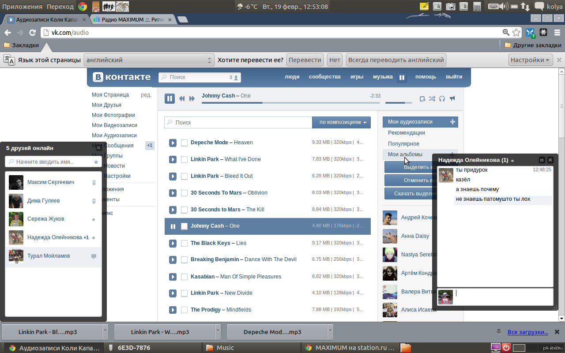Pause playback in the audio player

169,98
